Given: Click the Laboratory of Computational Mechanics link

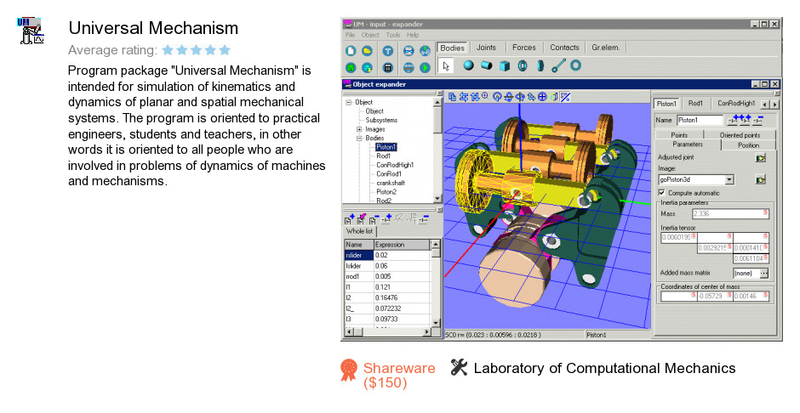Looking at the screenshot, I should [604, 368].
